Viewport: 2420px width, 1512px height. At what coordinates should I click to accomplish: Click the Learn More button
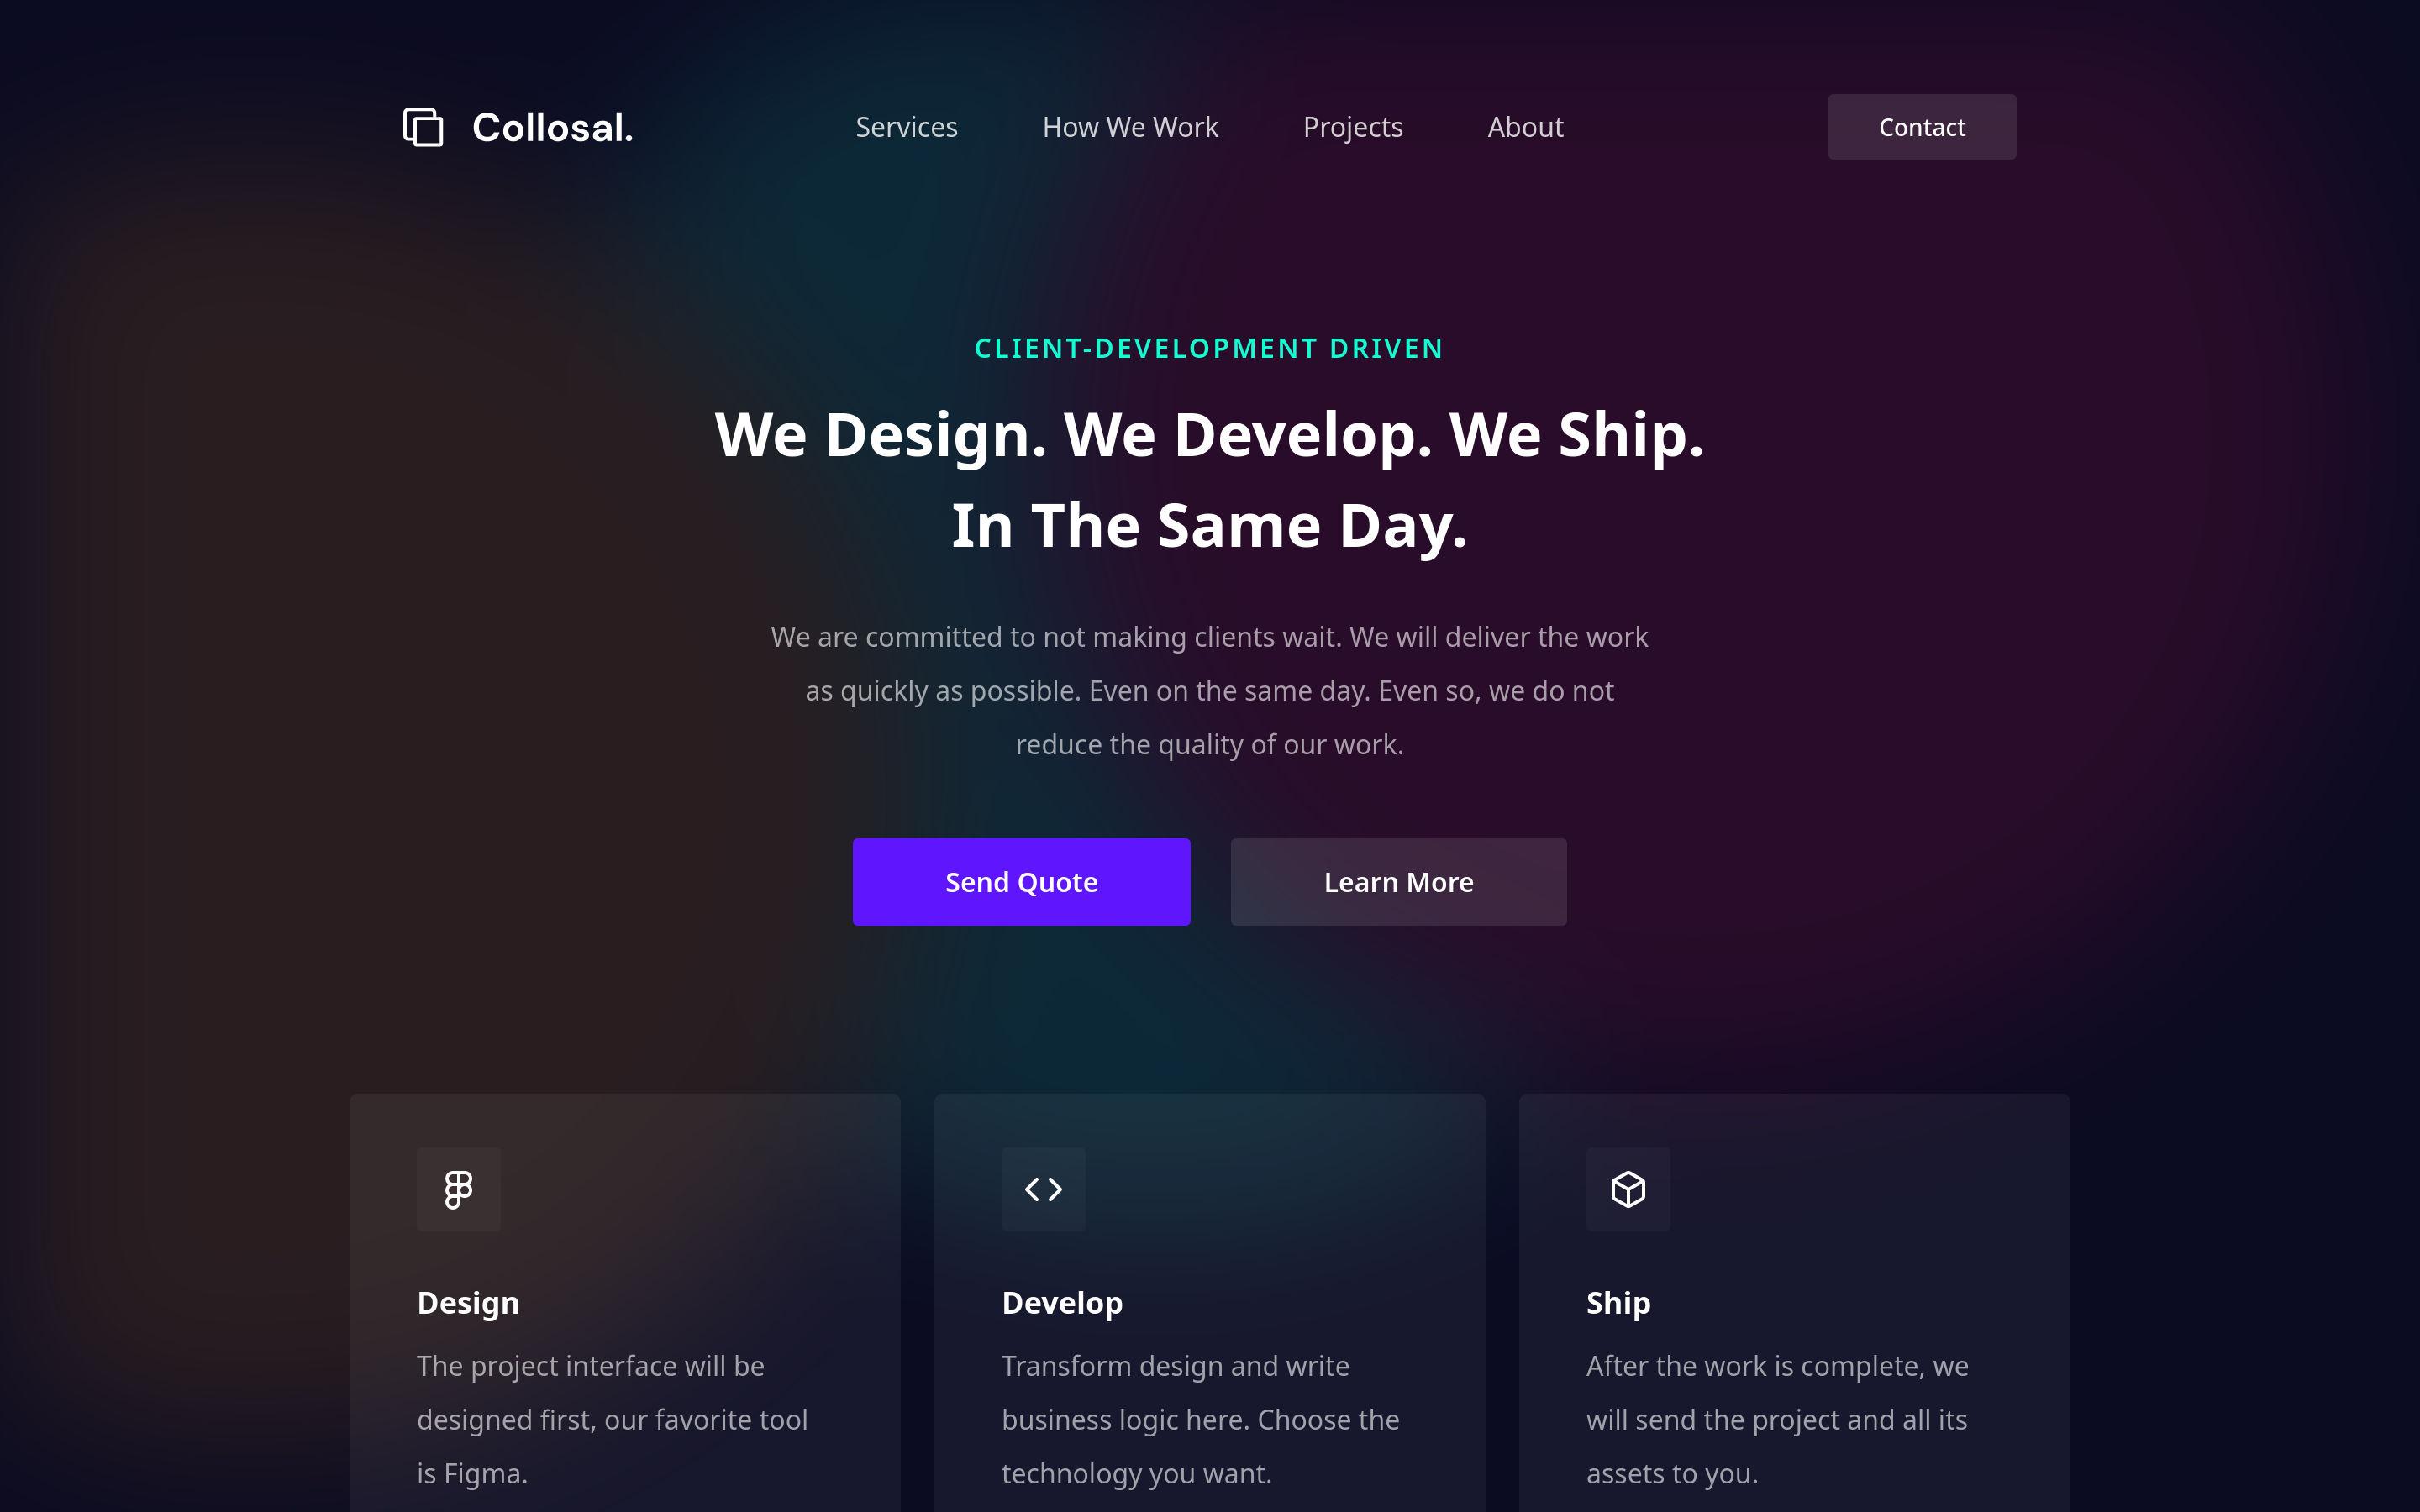[1399, 881]
